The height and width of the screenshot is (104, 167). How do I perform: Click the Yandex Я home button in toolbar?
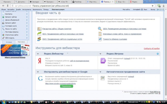pyautogui.click(x=8, y=6)
